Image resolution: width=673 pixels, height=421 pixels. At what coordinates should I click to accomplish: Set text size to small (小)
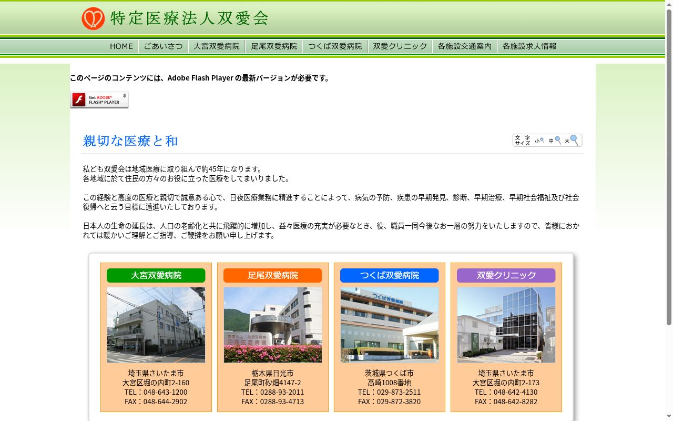pyautogui.click(x=539, y=141)
